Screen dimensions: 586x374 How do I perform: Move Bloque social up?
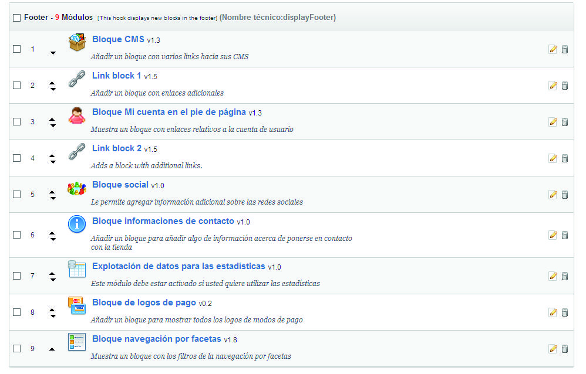click(x=52, y=192)
